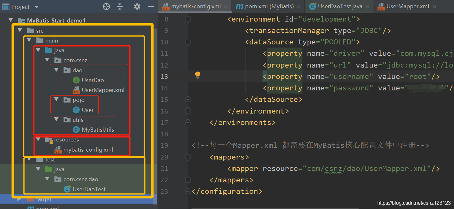
Task: Click the pom.xml Maven tab icon
Action: click(x=240, y=7)
